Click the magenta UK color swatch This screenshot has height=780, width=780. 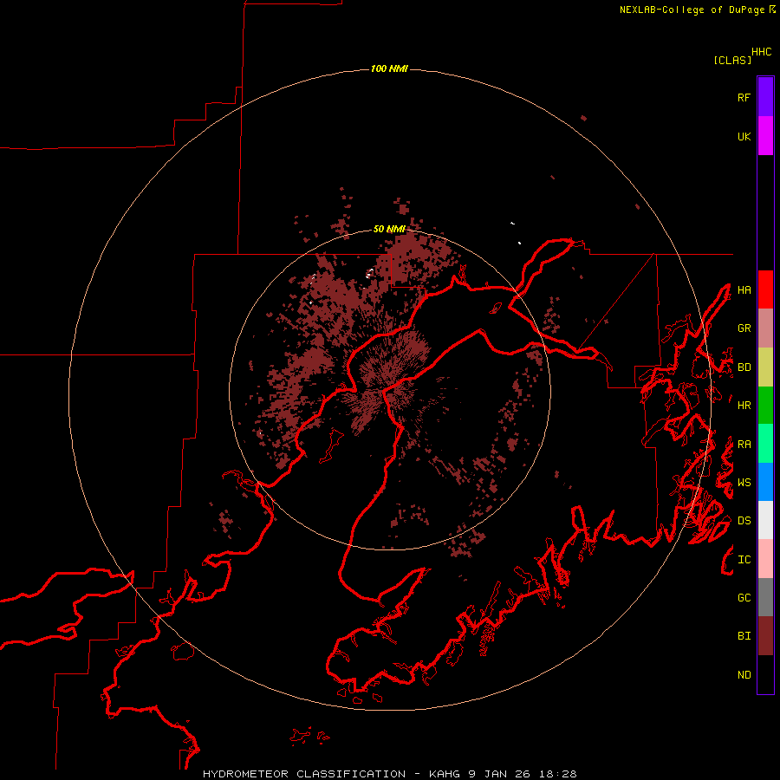click(x=765, y=136)
